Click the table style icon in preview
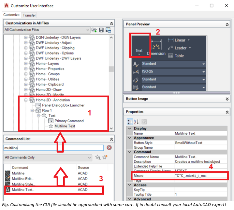This screenshot has height=210, width=234. [136, 87]
